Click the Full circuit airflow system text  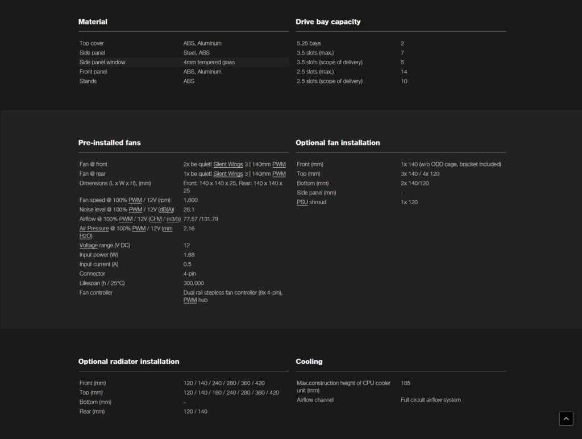[430, 400]
